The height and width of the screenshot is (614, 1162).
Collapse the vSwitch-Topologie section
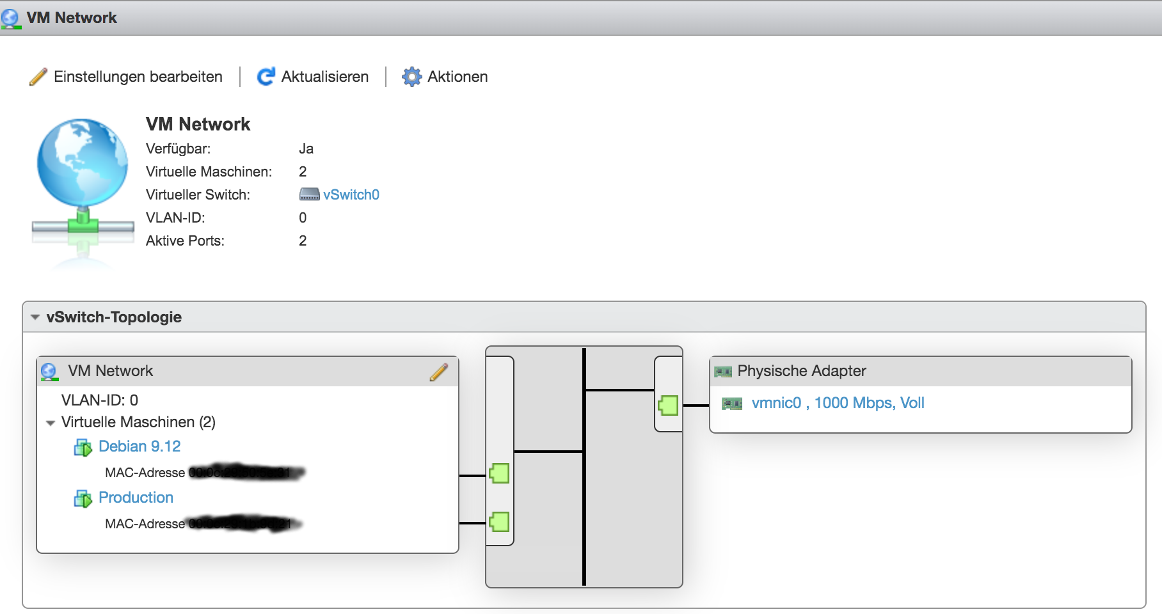pos(35,317)
